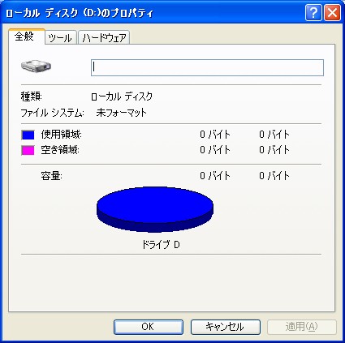Click the 使用領域 label text
345x343 pixels.
(62, 135)
